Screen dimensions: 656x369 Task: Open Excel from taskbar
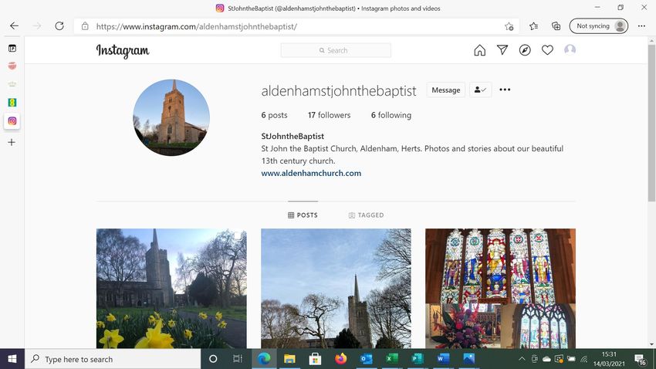[392, 359]
